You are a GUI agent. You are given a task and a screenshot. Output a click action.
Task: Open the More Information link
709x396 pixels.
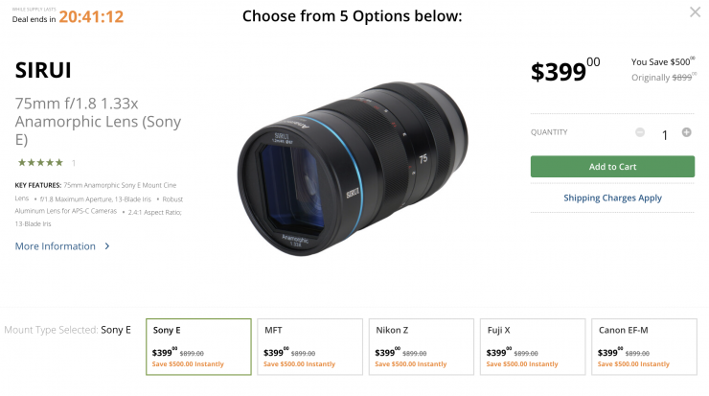tap(56, 246)
